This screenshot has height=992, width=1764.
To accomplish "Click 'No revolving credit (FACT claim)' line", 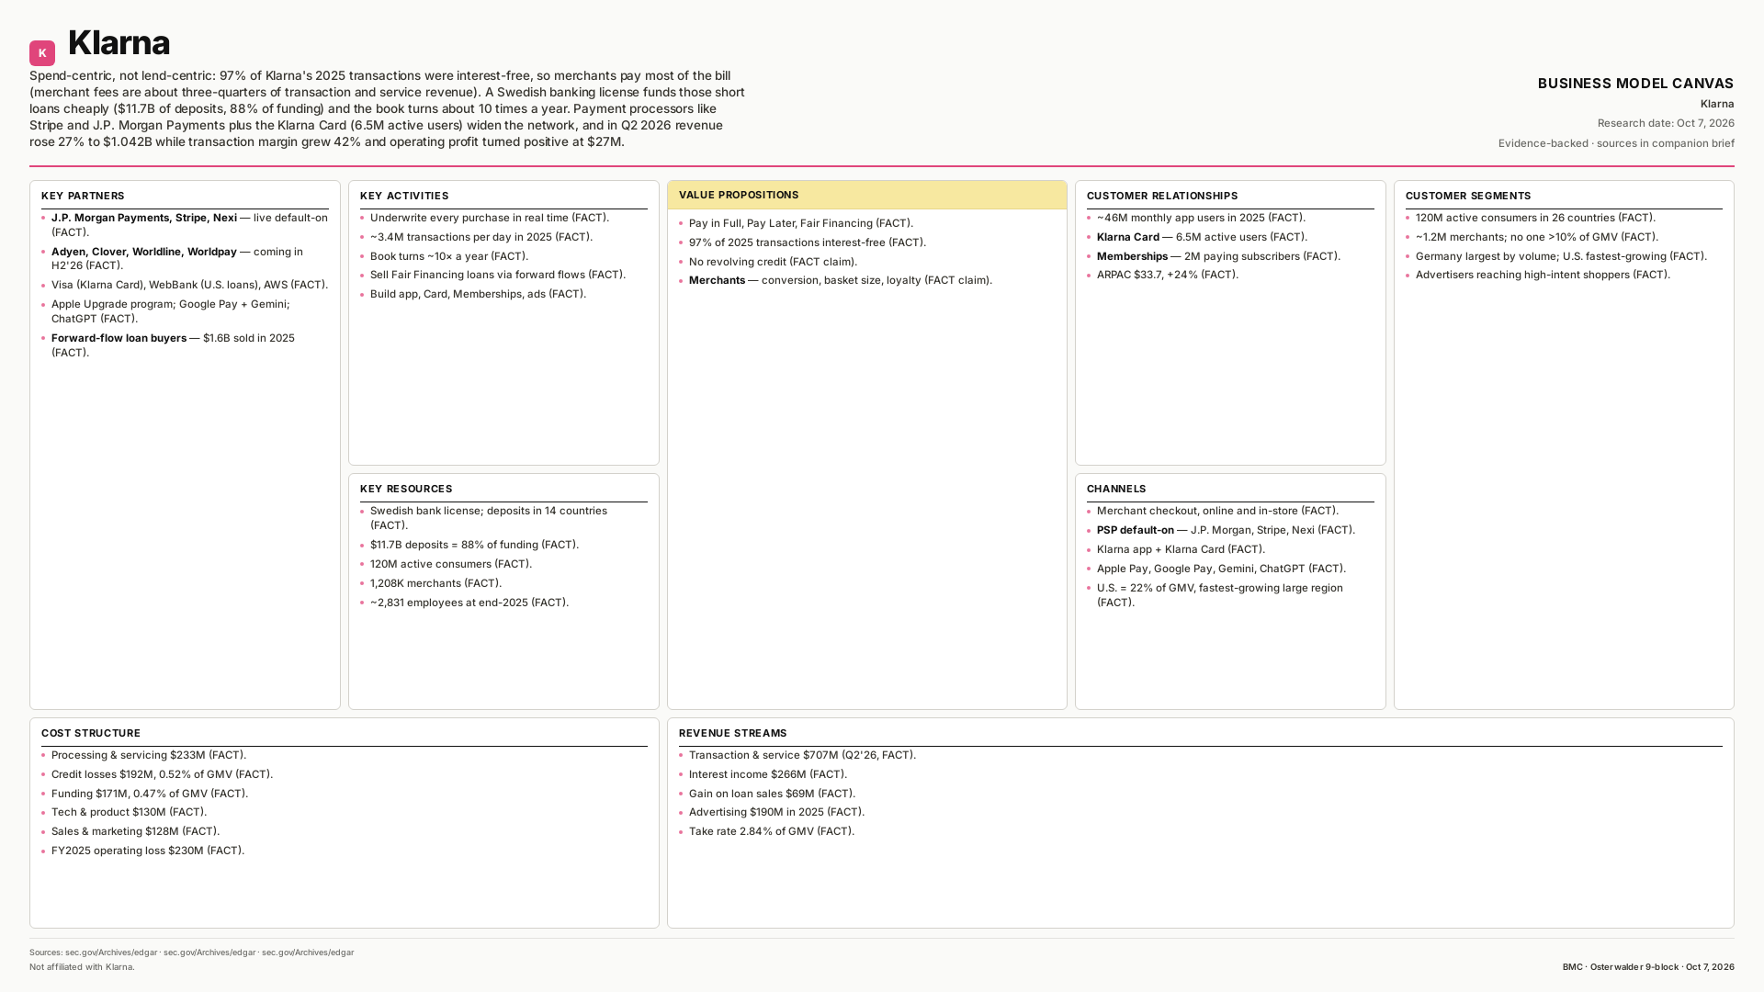I will 773,262.
